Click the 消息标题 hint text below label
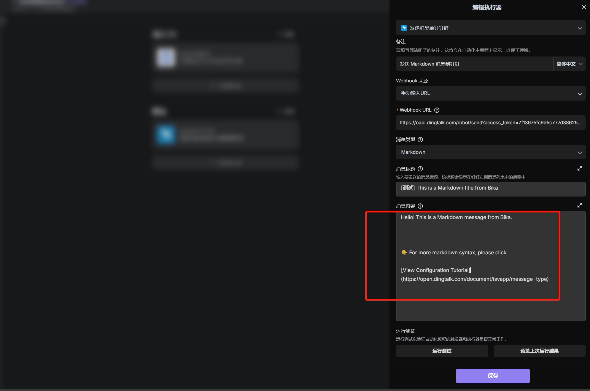This screenshot has height=391, width=590. (x=461, y=177)
